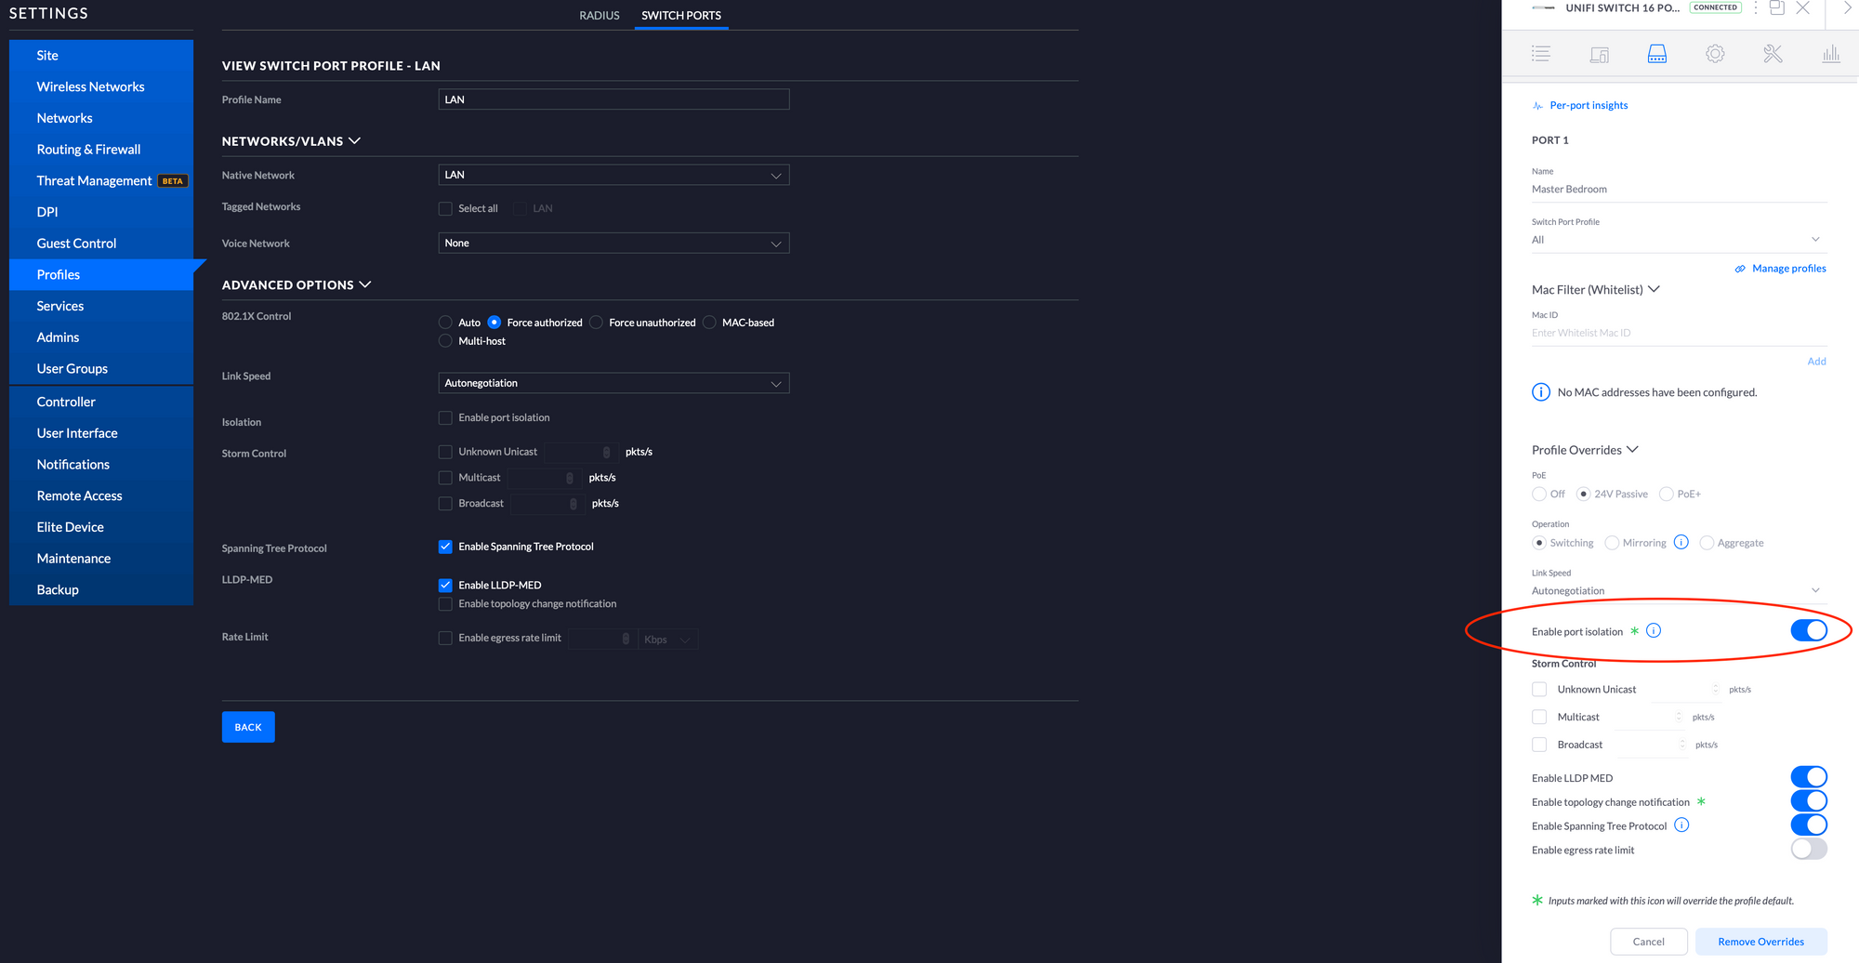
Task: Select the switch ports icon
Action: (1656, 54)
